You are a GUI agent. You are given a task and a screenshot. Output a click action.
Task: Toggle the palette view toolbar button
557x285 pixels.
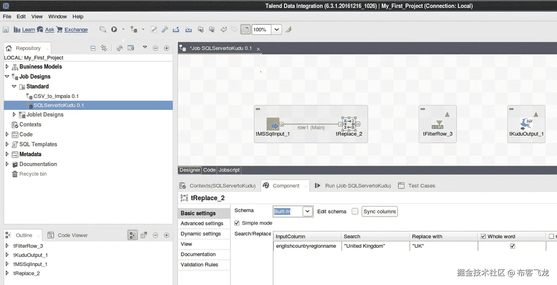pyautogui.click(x=246, y=29)
